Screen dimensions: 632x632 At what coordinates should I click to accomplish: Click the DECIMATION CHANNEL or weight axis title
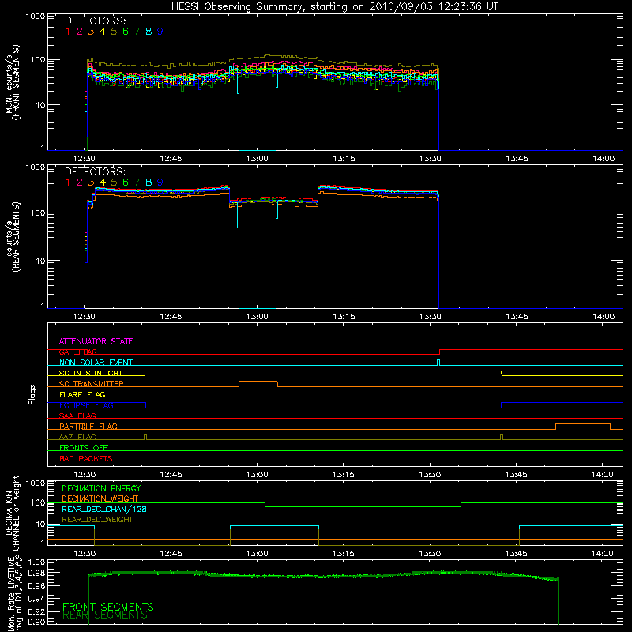[x=13, y=513]
